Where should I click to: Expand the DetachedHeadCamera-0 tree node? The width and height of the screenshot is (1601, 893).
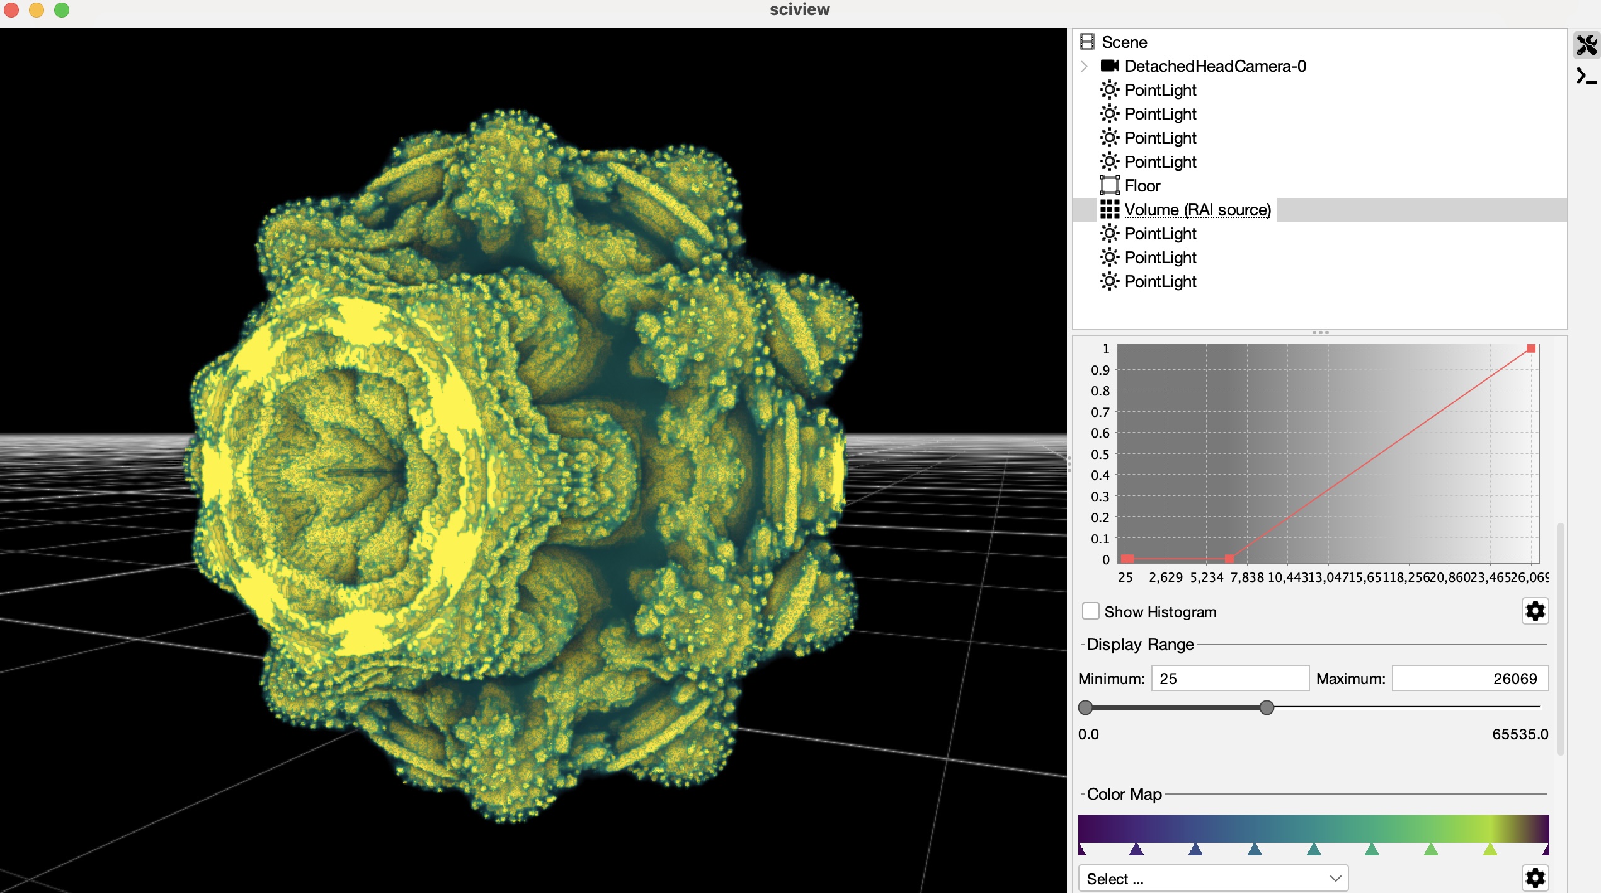click(1084, 66)
